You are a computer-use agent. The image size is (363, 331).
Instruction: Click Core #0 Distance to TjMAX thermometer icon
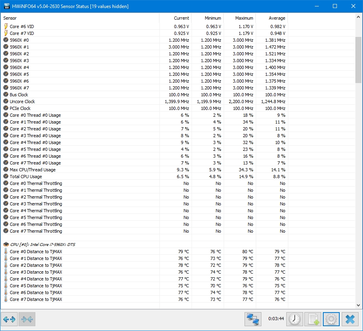[6, 252]
